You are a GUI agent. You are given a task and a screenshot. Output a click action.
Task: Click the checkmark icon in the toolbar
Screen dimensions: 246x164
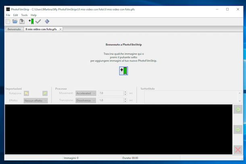tap(38, 21)
